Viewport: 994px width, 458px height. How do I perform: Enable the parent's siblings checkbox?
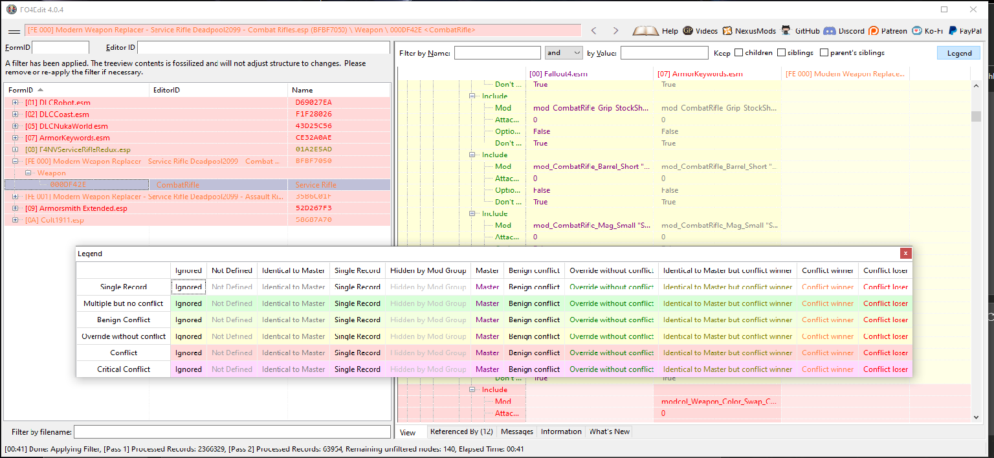pos(824,52)
